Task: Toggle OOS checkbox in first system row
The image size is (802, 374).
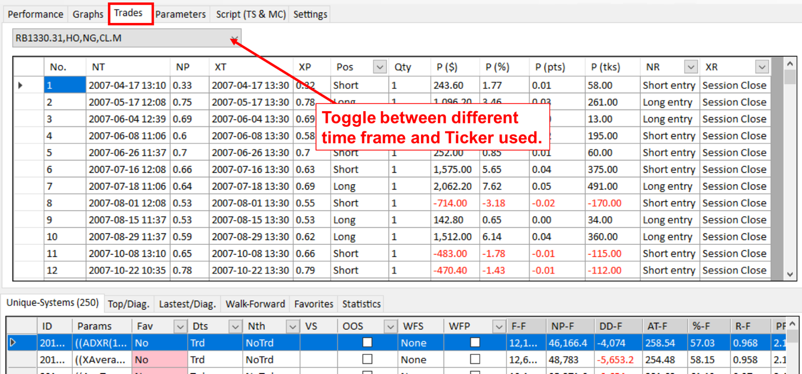Action: click(367, 343)
